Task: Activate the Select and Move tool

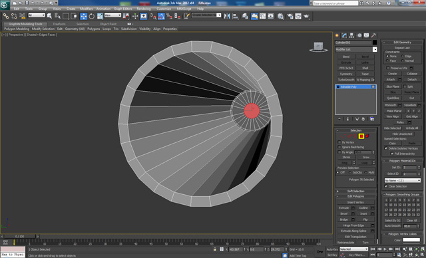Action: (x=84, y=16)
